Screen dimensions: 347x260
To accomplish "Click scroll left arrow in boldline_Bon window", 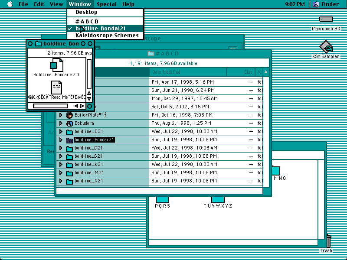I will pyautogui.click(x=76, y=106).
